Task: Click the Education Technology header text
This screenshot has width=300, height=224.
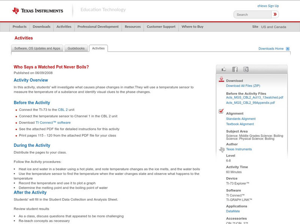Action: 103,10
